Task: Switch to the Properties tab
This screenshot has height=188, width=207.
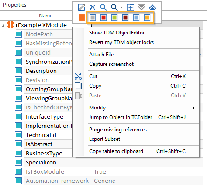Action: [x=15, y=5]
